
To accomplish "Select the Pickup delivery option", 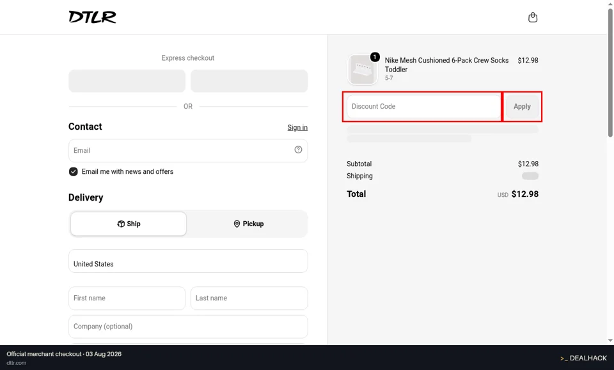I will 248,224.
